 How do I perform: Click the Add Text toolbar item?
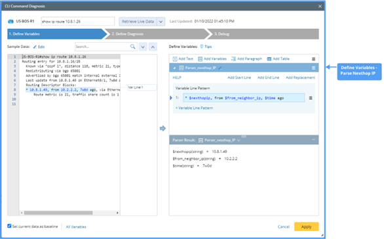point(183,59)
